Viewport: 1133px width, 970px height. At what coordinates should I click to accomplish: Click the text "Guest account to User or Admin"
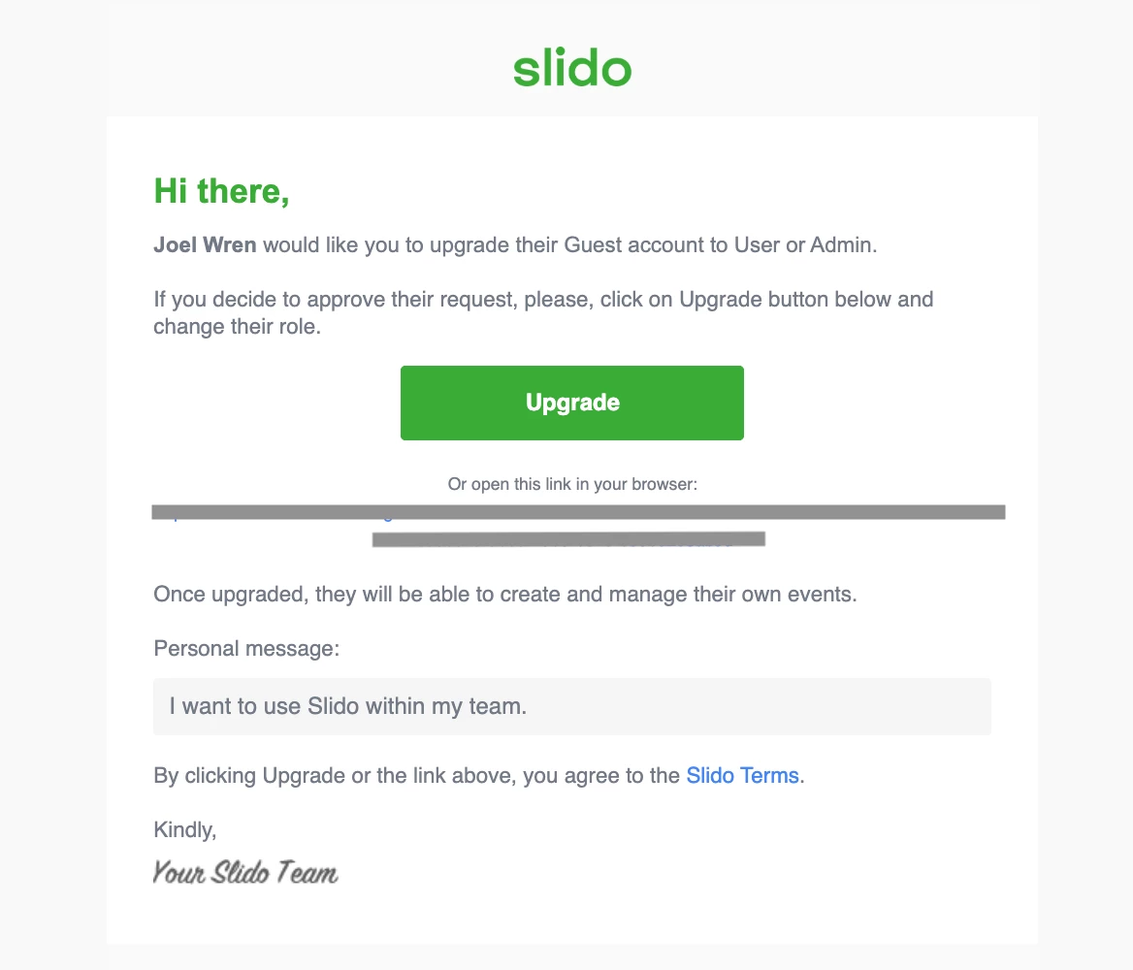tap(720, 245)
